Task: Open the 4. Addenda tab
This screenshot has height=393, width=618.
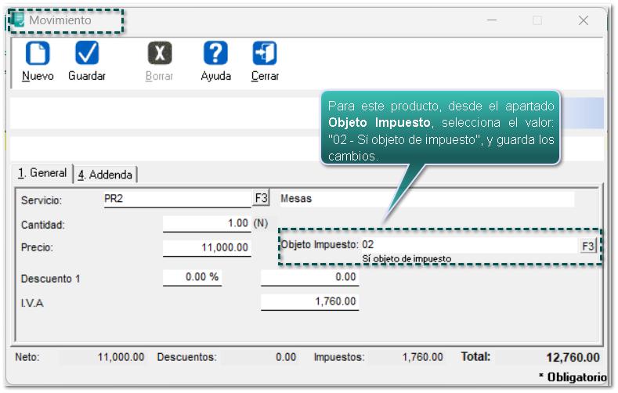Action: (x=105, y=175)
